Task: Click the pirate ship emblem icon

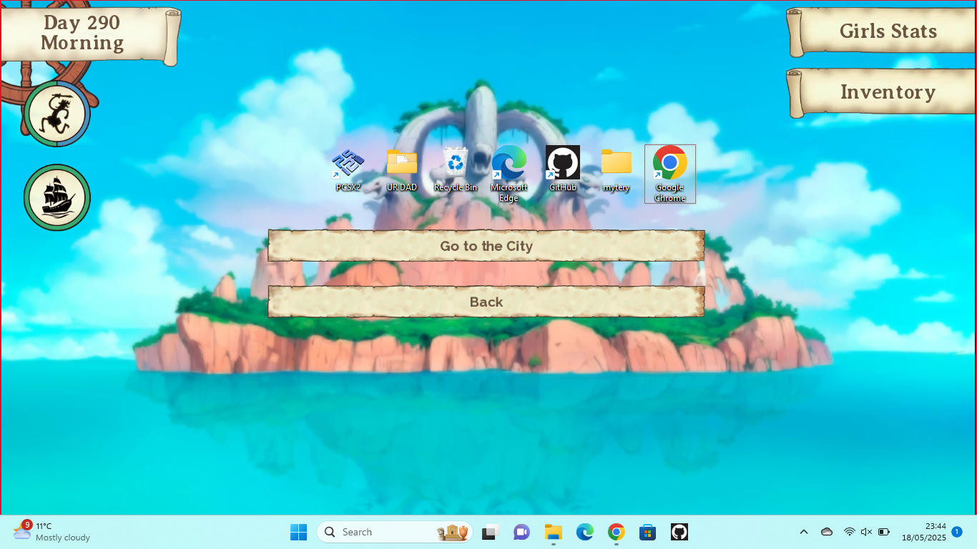Action: point(57,197)
